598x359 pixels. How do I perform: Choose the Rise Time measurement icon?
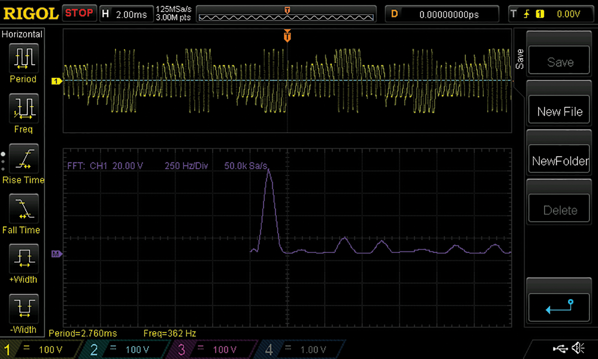[x=24, y=159]
